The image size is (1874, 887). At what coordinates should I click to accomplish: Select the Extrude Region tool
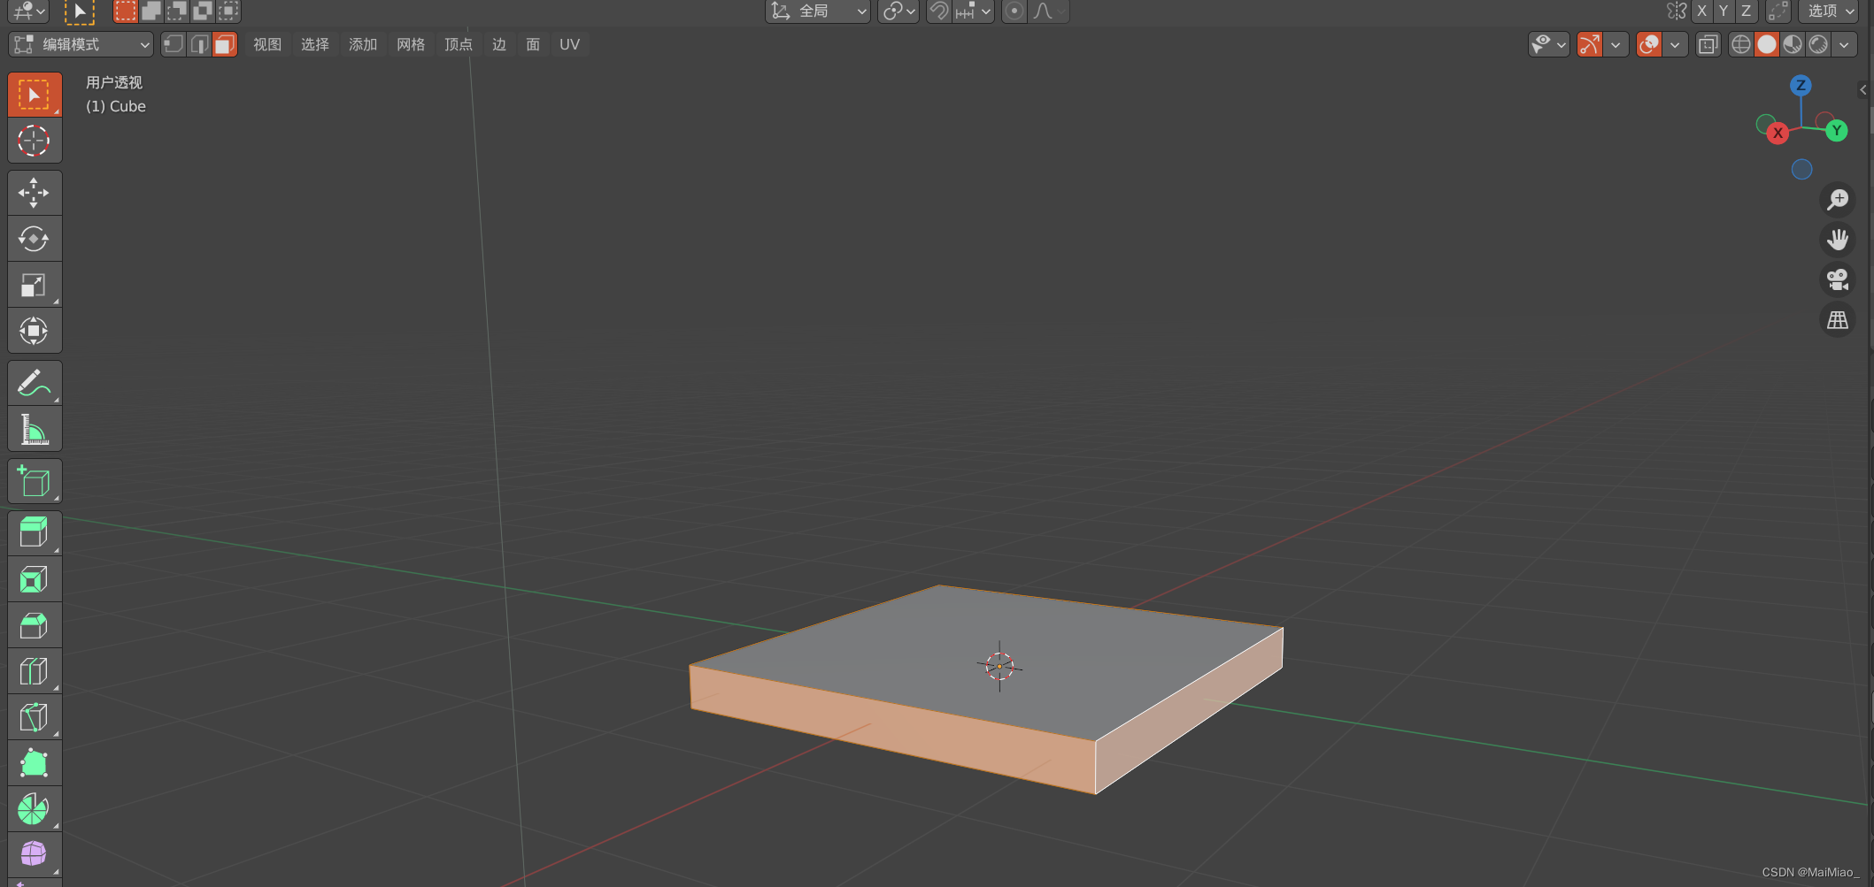(35, 531)
